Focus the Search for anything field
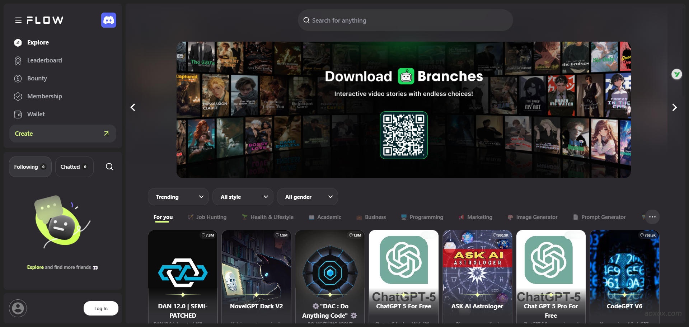 tap(406, 20)
